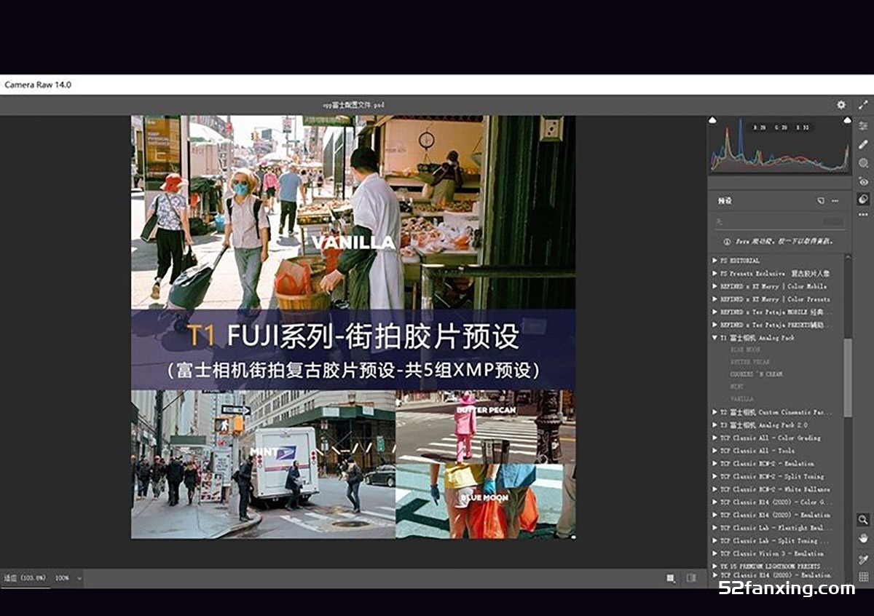
Task: Select the Hand pan tool
Action: click(864, 539)
